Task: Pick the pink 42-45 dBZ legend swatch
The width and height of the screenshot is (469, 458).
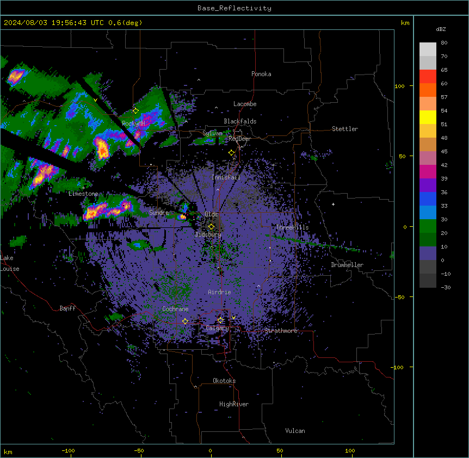Action: click(x=428, y=158)
